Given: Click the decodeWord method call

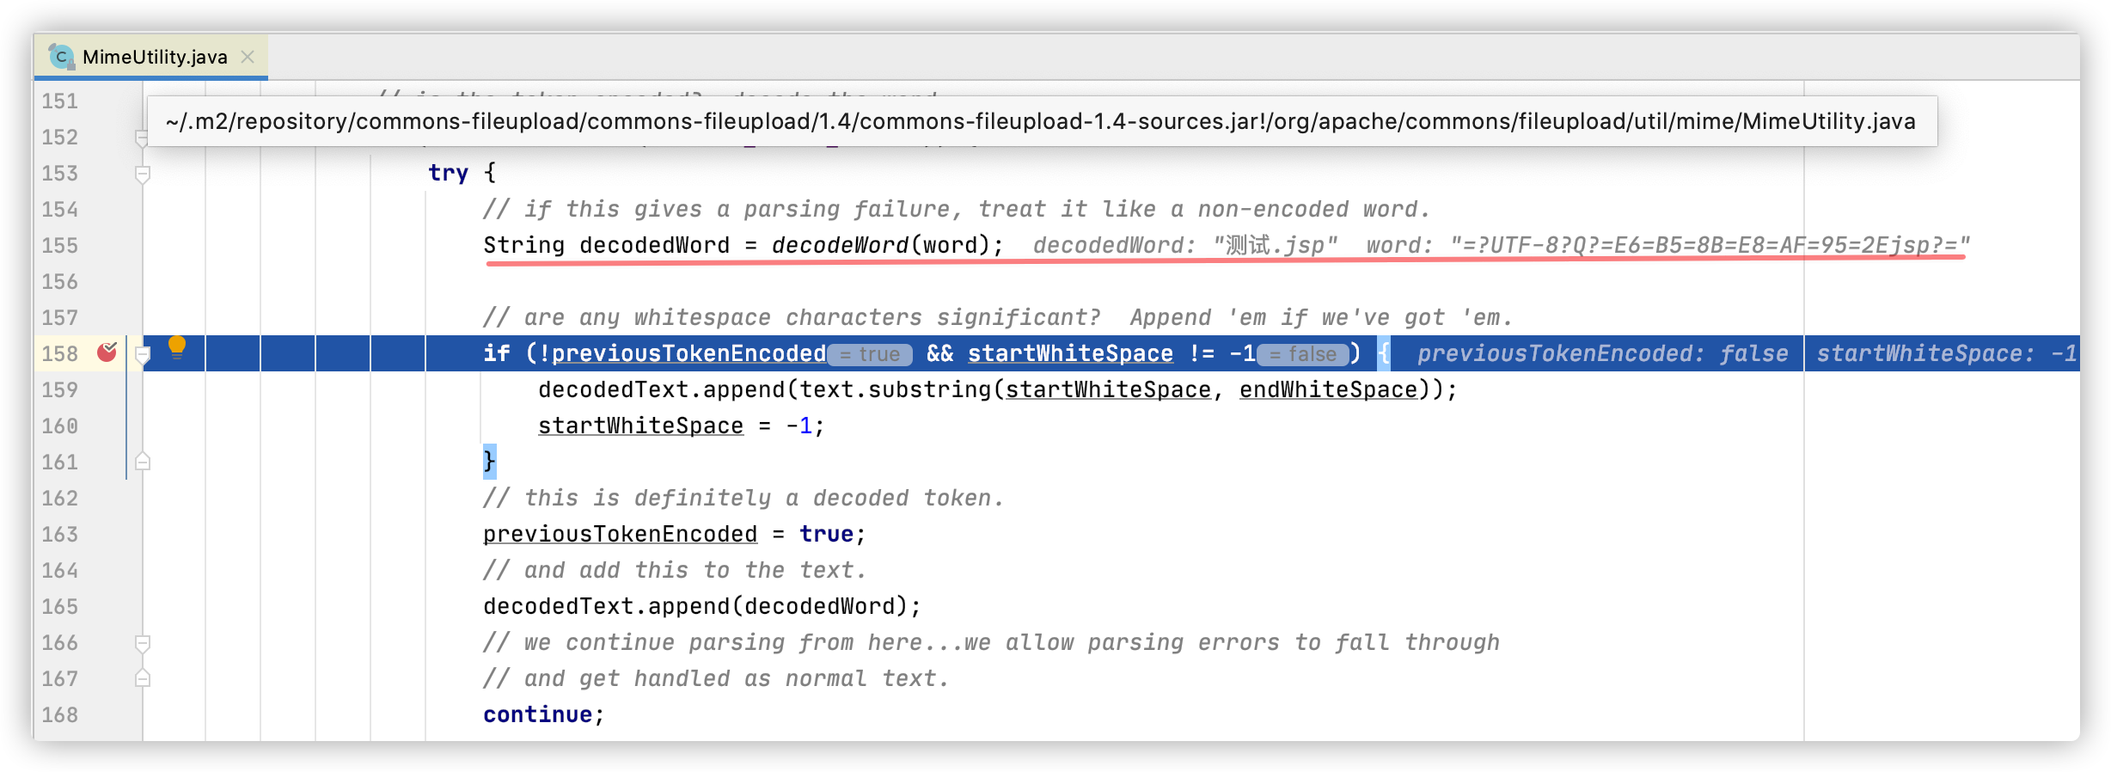Looking at the screenshot, I should point(840,246).
